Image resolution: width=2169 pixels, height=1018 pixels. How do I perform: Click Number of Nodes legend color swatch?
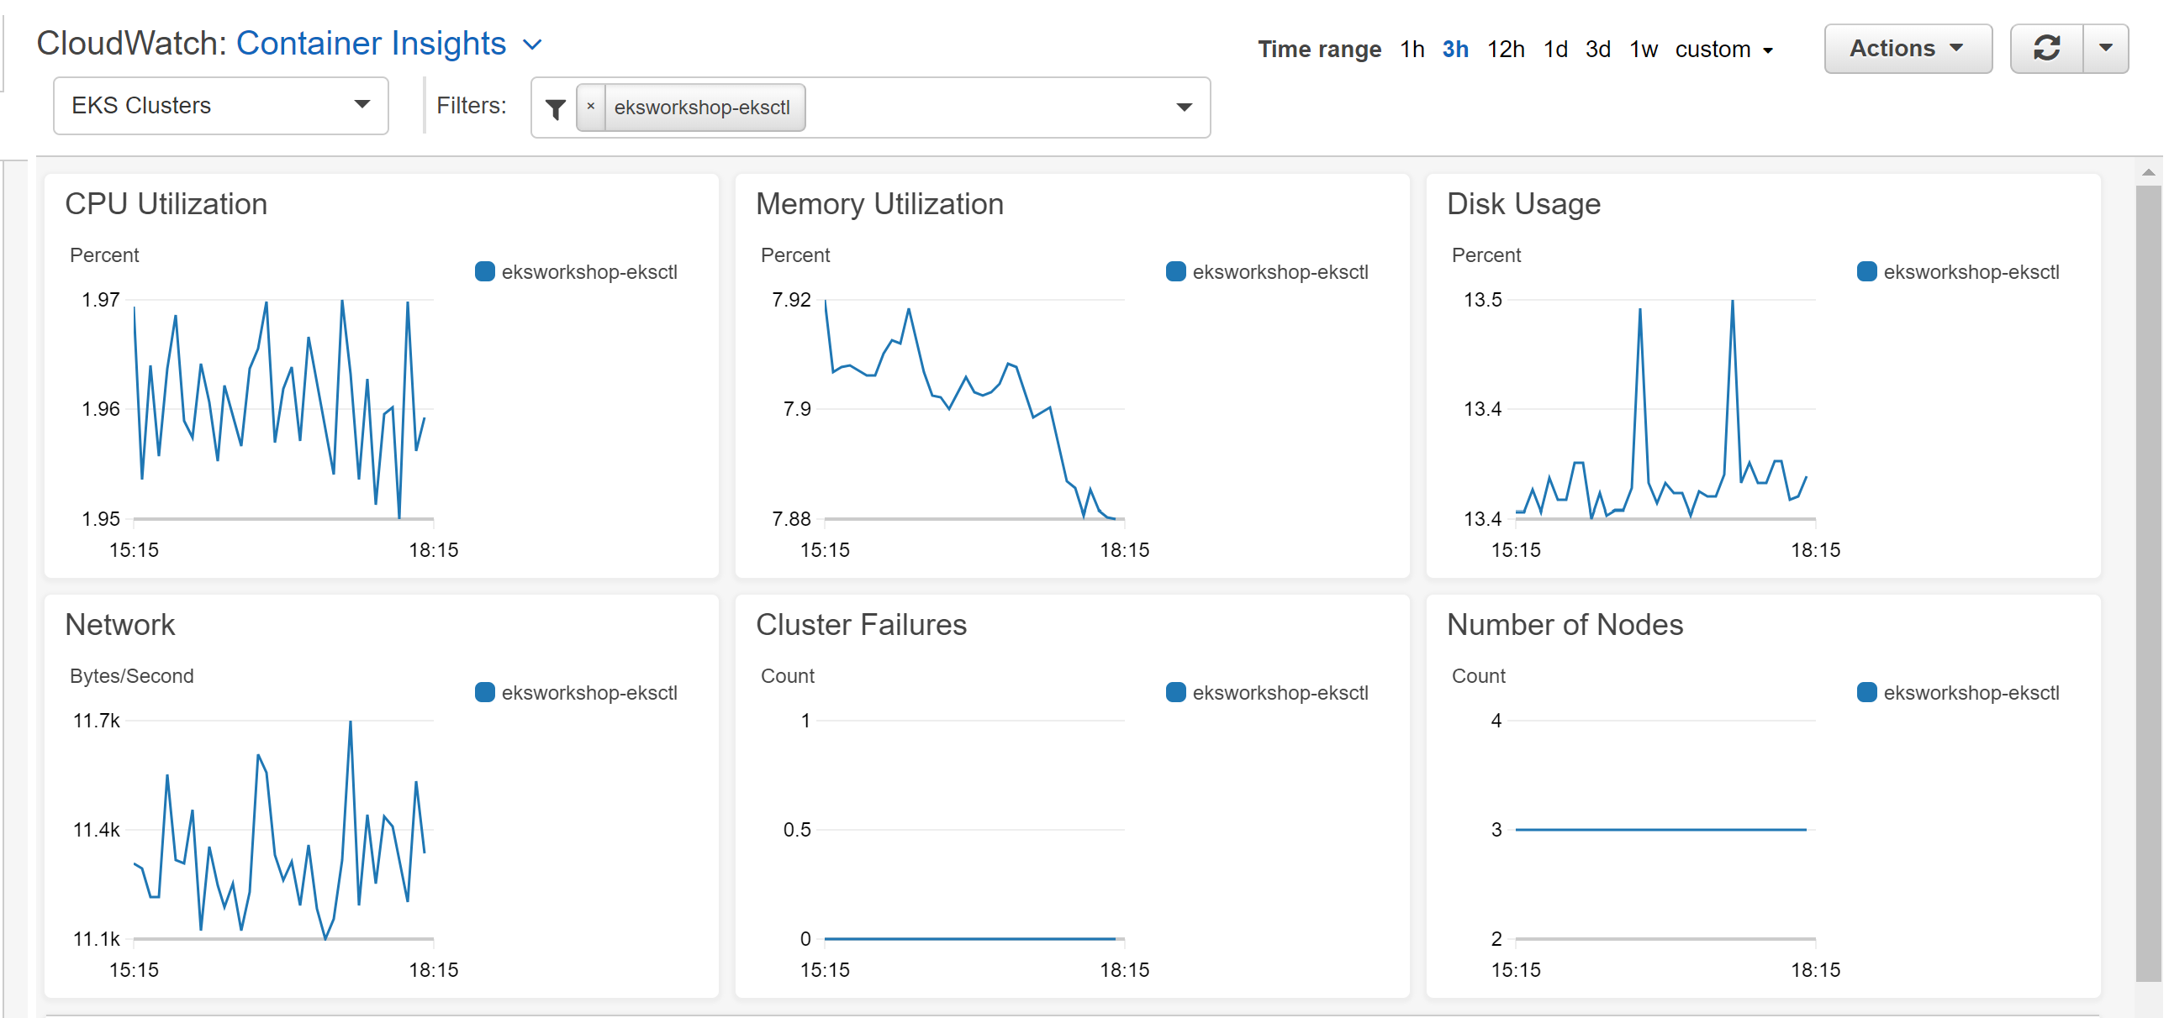point(1866,691)
